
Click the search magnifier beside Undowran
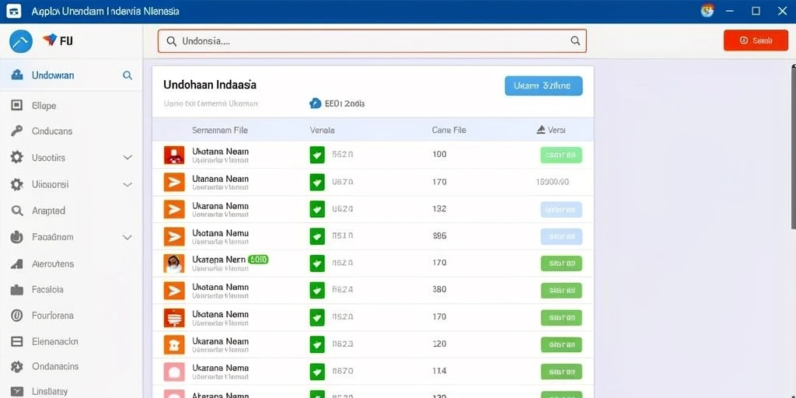tap(127, 75)
